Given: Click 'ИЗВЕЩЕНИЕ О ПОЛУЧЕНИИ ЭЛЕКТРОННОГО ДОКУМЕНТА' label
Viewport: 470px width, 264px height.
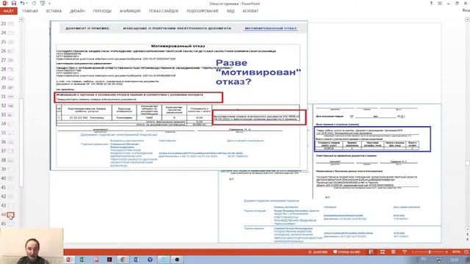Looking at the screenshot, I should point(177,28).
